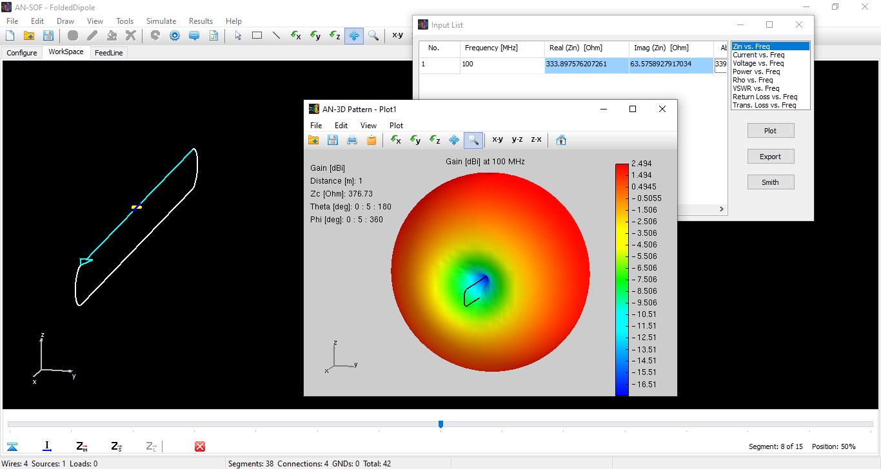Viewport: 881px width, 469px height.
Task: Select VSWR vs. Freq from the list
Action: coord(756,88)
